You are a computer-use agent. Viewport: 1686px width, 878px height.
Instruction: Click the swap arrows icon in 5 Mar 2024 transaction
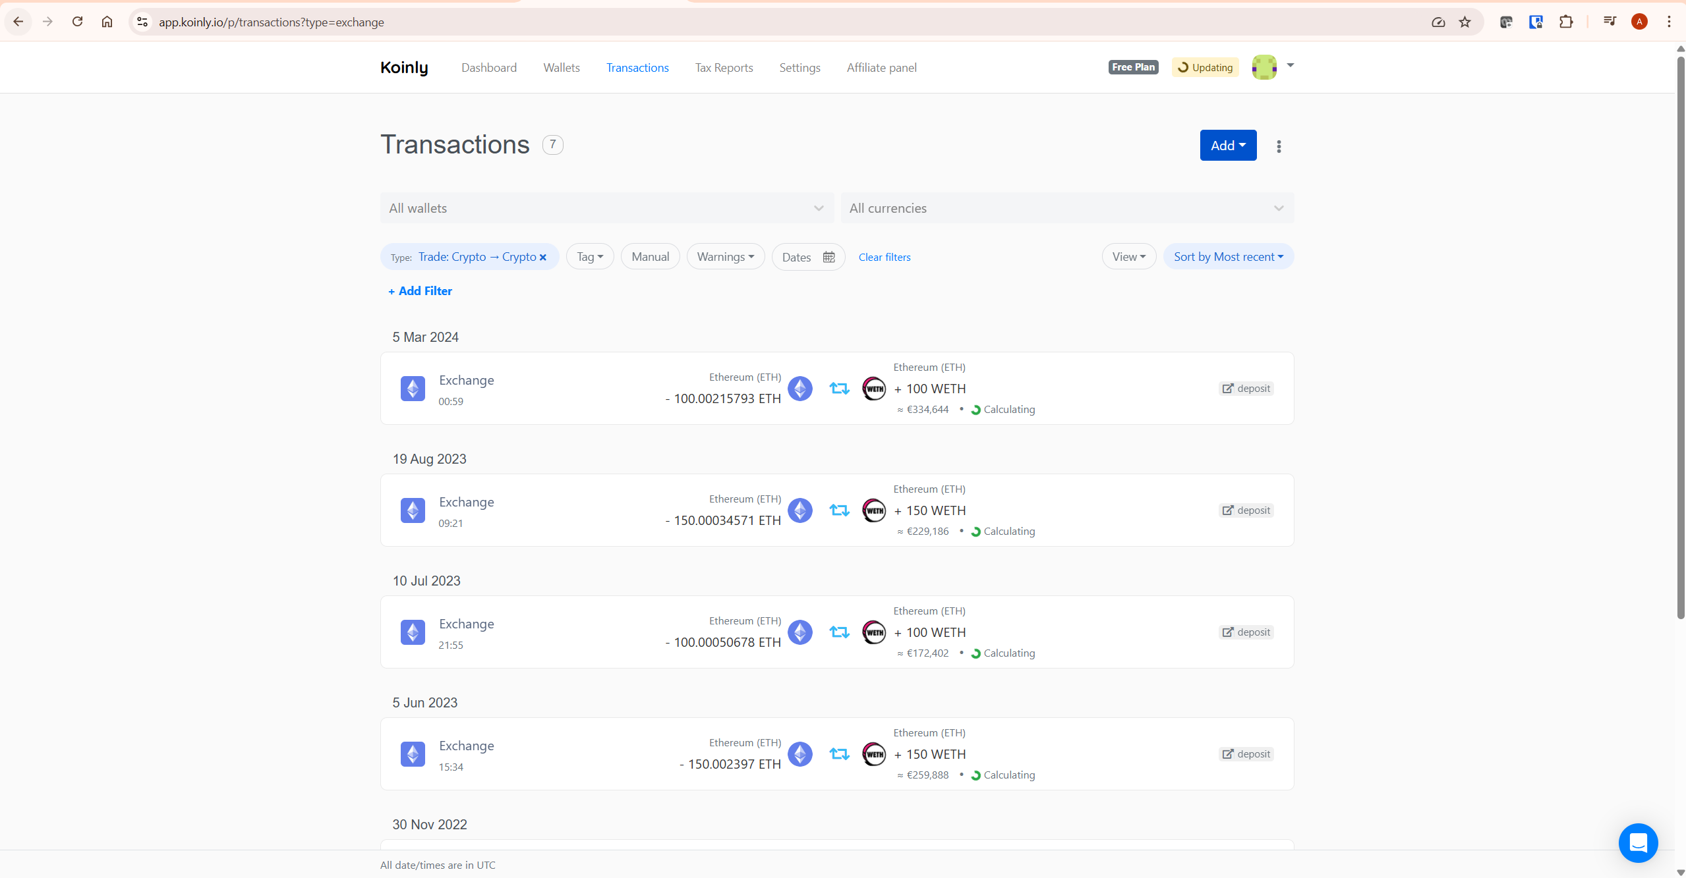point(839,389)
